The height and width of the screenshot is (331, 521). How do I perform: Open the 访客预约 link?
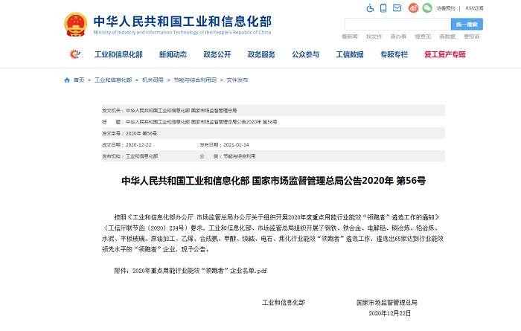(446, 8)
